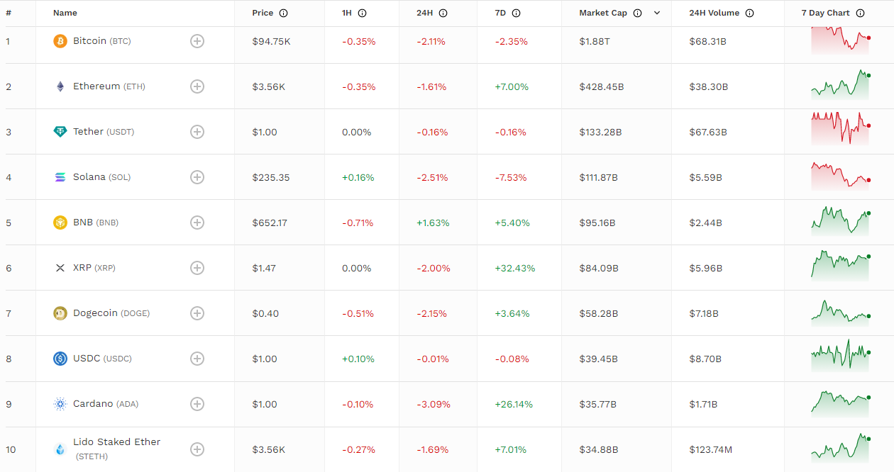
Task: Click the Ethereum diamond logo icon
Action: (60, 86)
